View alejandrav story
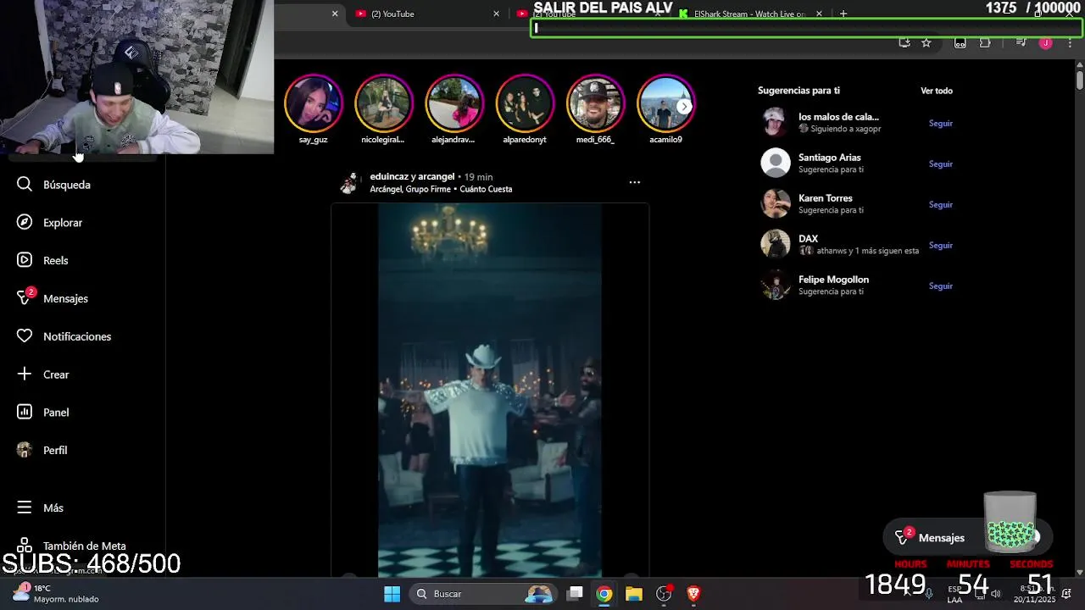 (x=454, y=103)
